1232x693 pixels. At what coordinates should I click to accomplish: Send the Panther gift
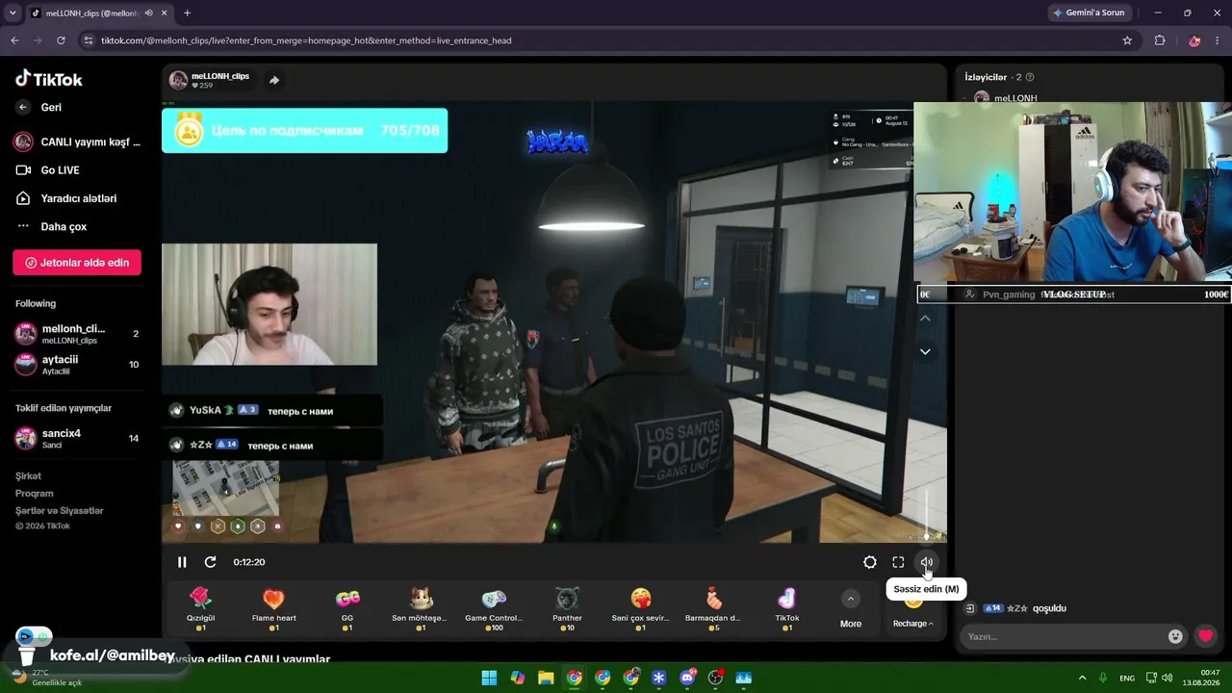[x=567, y=608]
